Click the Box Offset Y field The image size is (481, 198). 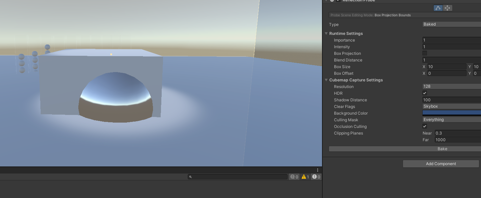point(477,73)
